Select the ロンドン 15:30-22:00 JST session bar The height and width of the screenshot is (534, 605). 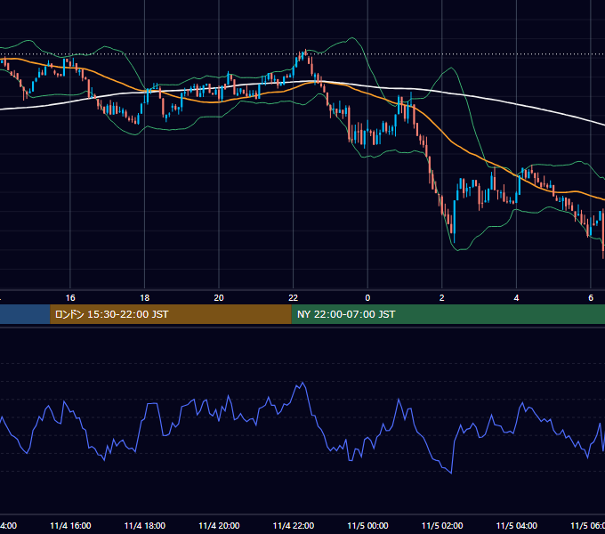tap(171, 314)
